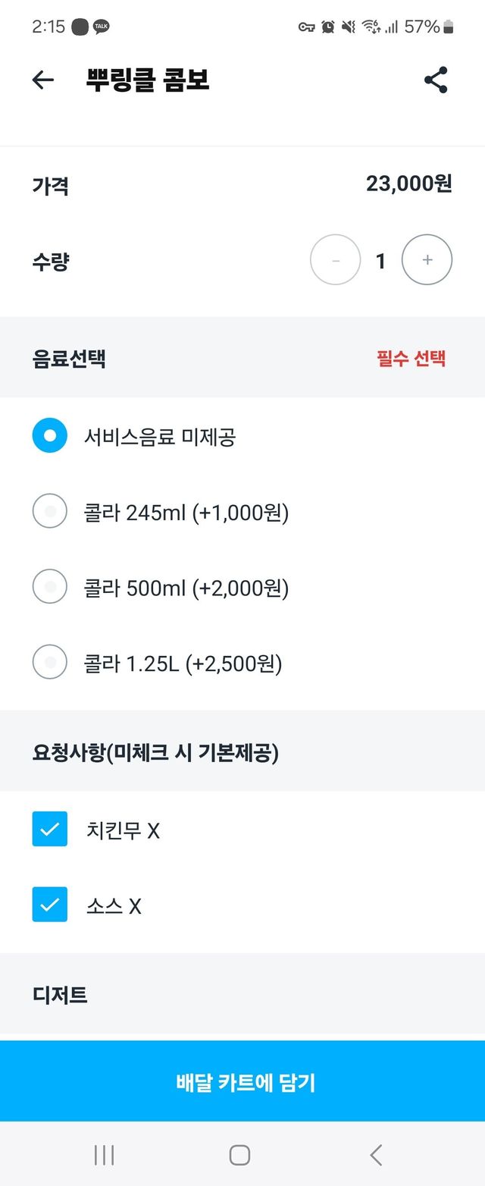The width and height of the screenshot is (485, 1186).
Task: Tap the back arrow icon
Action: click(43, 80)
